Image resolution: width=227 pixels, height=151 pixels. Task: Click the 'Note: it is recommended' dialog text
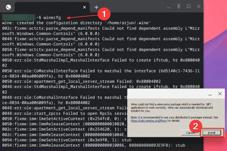(x=174, y=119)
